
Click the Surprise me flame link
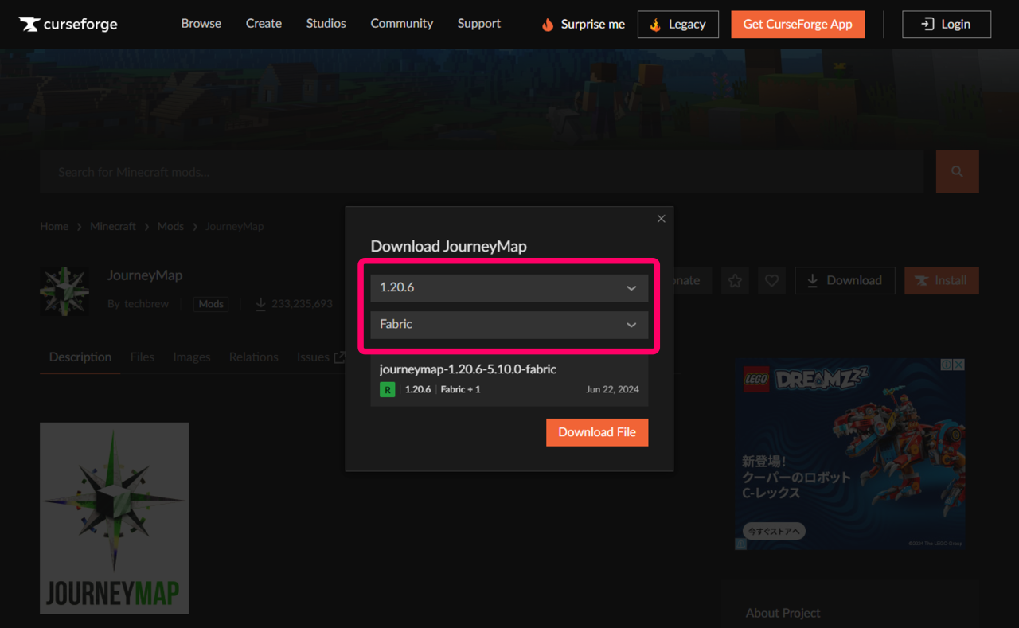pos(584,25)
